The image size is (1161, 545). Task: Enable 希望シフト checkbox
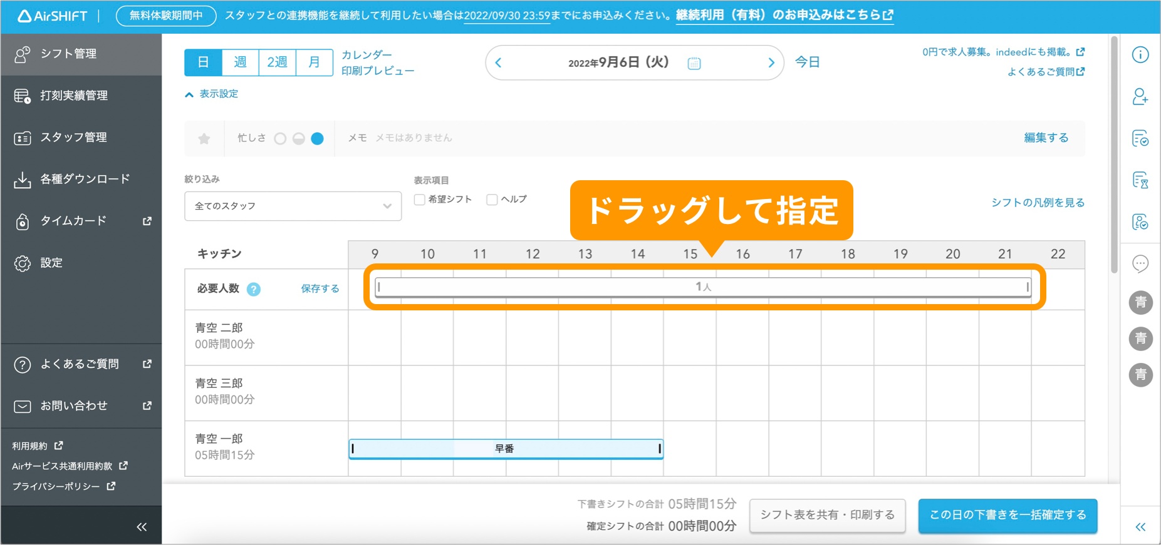coord(420,199)
